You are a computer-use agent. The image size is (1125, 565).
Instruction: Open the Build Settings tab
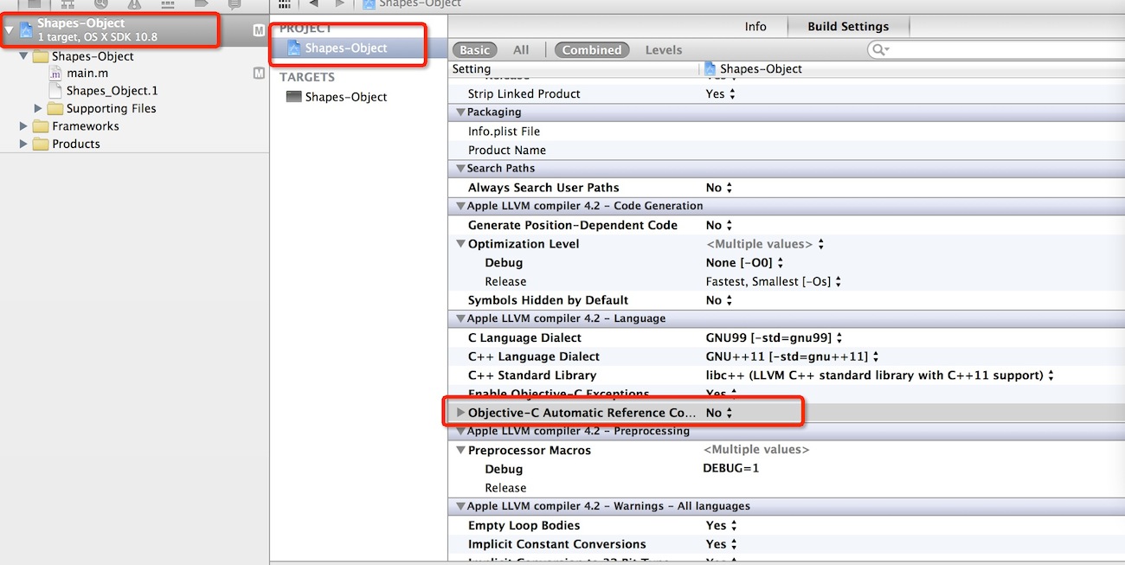point(847,27)
